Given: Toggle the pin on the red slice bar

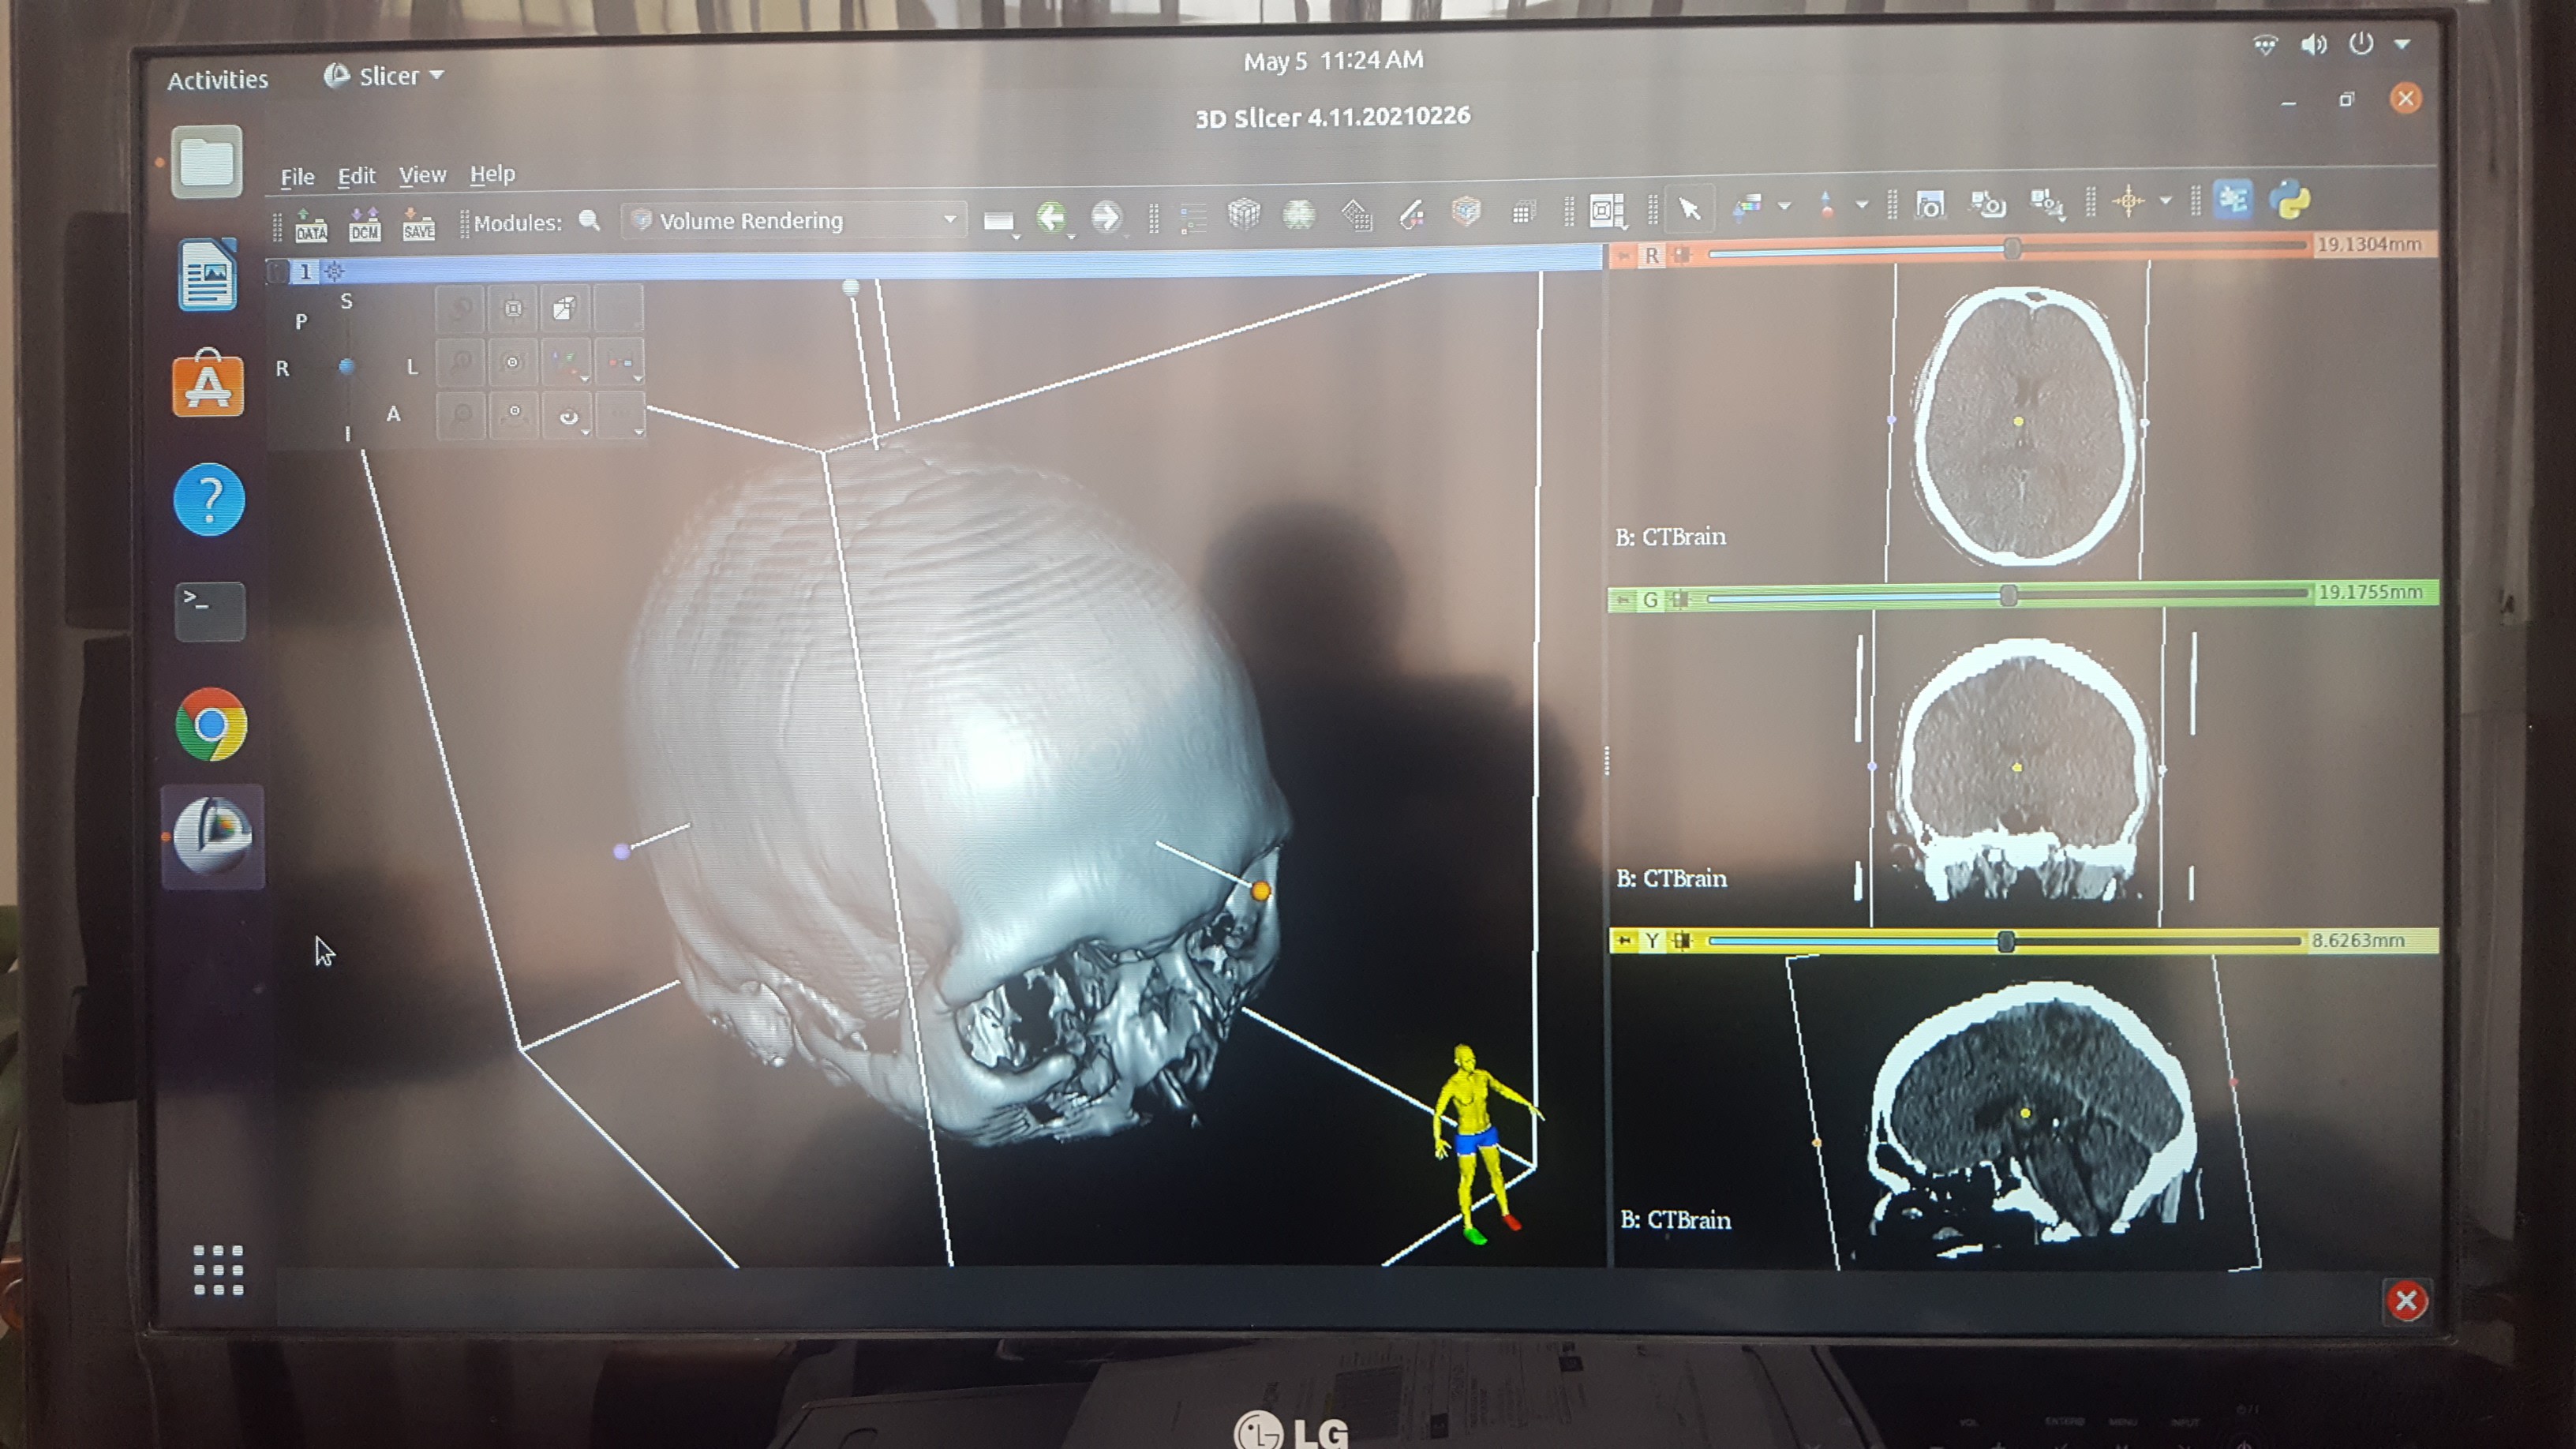Looking at the screenshot, I should [x=1624, y=256].
